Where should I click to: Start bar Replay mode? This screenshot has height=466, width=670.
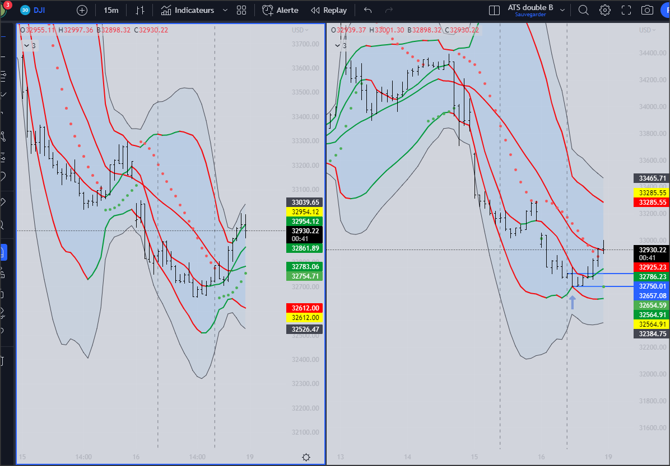329,10
